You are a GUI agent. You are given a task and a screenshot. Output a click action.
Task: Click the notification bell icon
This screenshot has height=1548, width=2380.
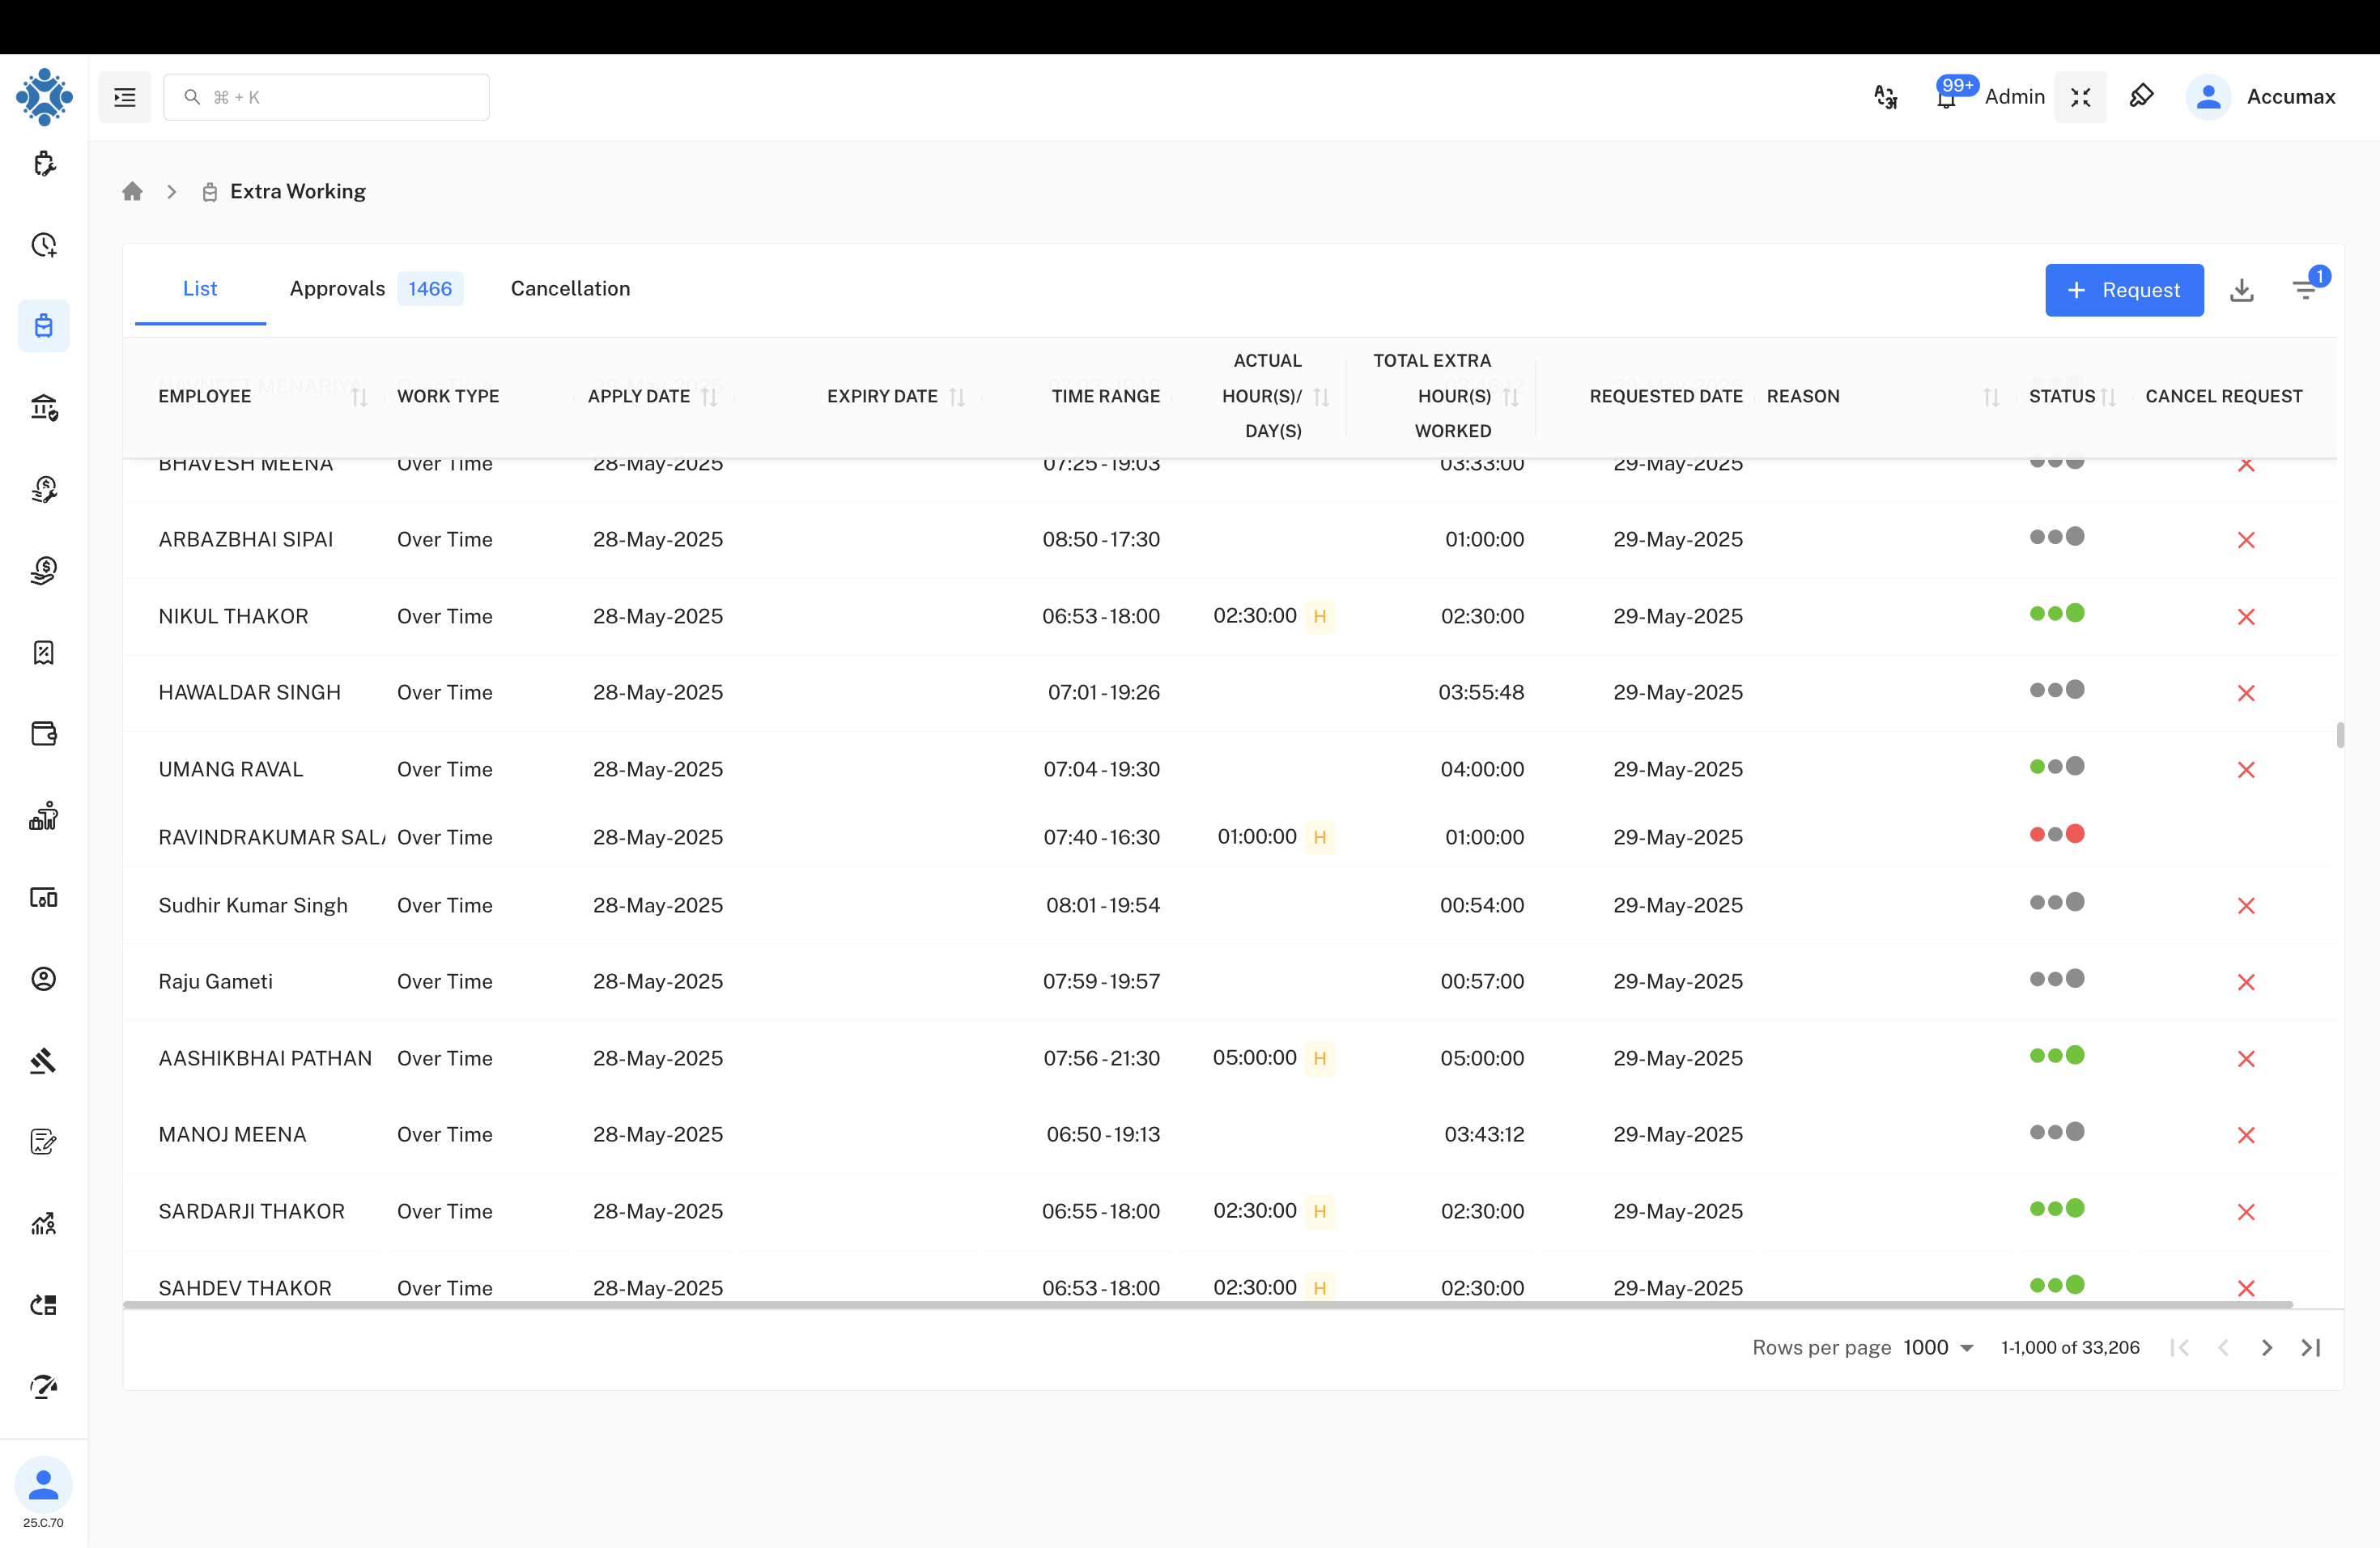click(x=1946, y=98)
